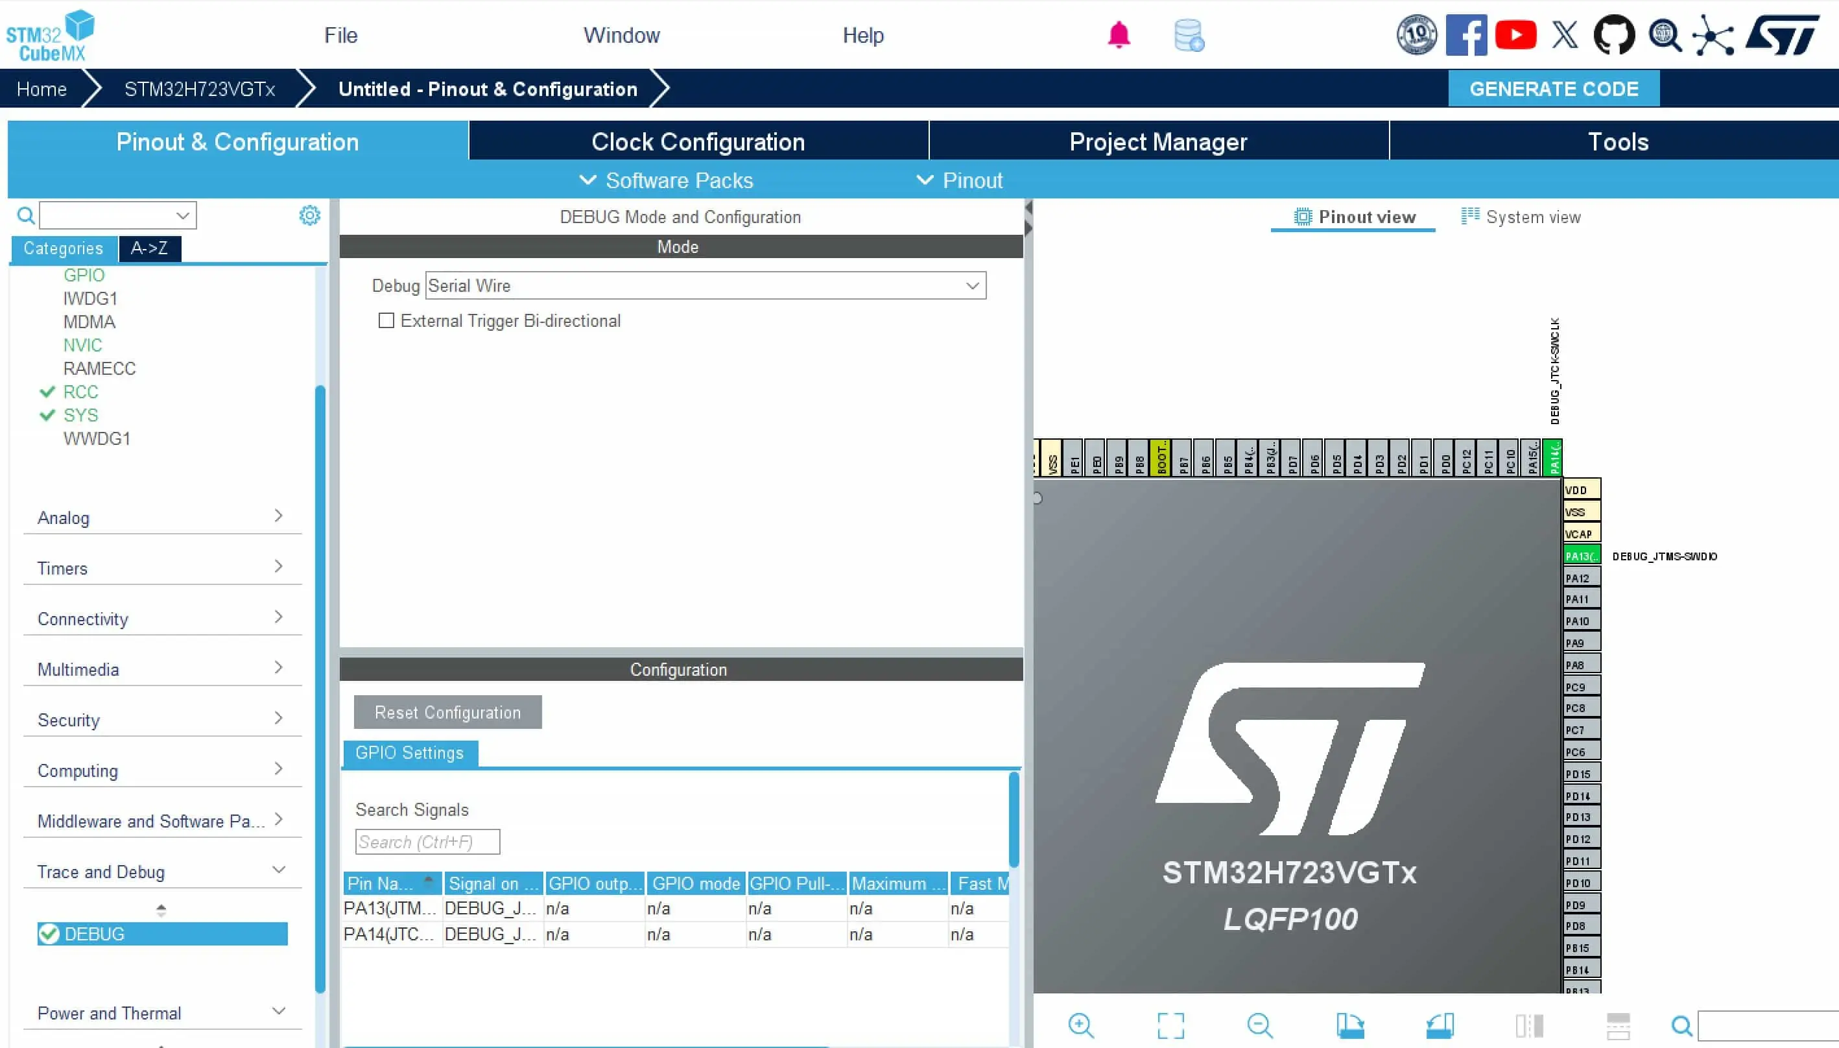Click the Reset Configuration button
The height and width of the screenshot is (1048, 1839).
click(447, 712)
